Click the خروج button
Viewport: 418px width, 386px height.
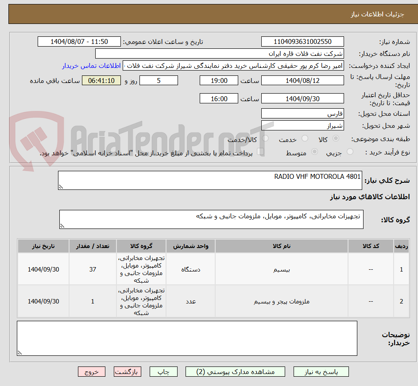[x=92, y=371]
